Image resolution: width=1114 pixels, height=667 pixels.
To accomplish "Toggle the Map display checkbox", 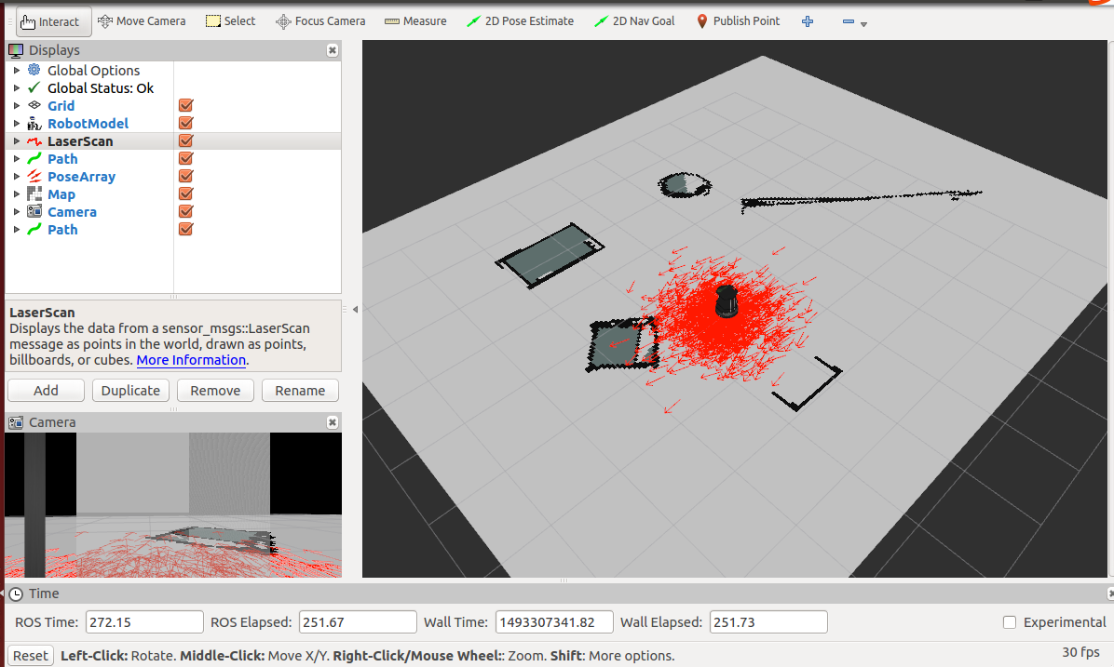I will (186, 193).
